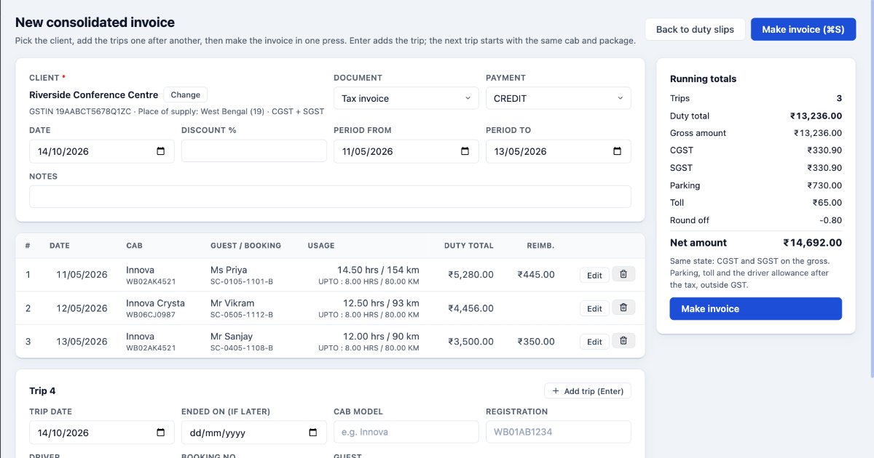Open the Document type dropdown
This screenshot has width=874, height=458.
(x=406, y=98)
